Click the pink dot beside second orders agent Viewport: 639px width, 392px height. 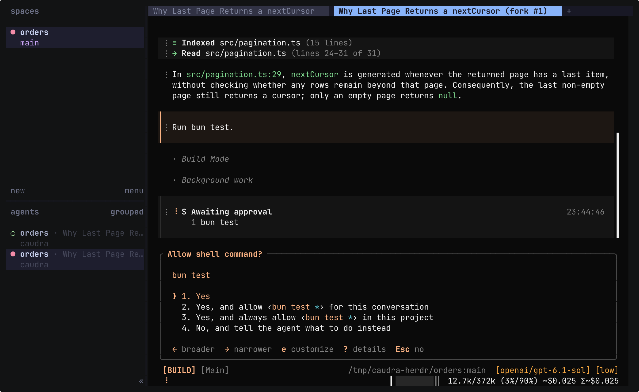coord(13,254)
